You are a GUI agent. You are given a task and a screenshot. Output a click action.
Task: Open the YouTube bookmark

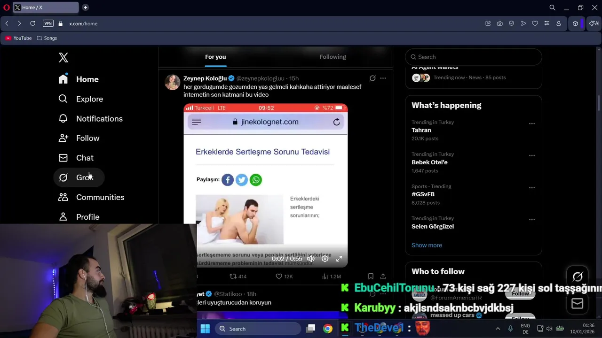[x=19, y=38]
